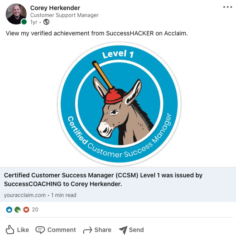Click the SuccessHACKER achievement post text
The image size is (236, 242).
click(x=97, y=33)
